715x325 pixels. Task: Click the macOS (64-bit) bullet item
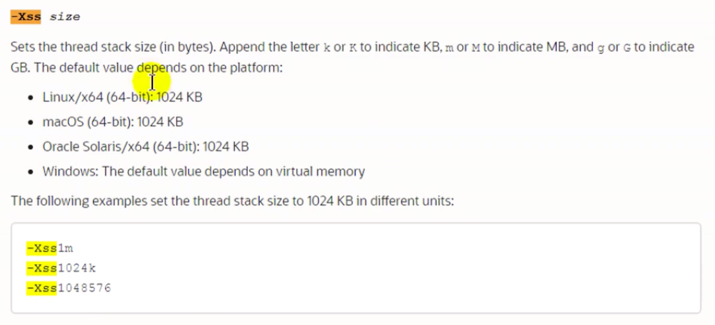point(113,122)
